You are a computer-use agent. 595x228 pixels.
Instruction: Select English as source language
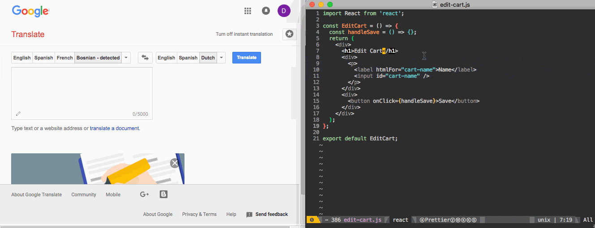tap(22, 58)
